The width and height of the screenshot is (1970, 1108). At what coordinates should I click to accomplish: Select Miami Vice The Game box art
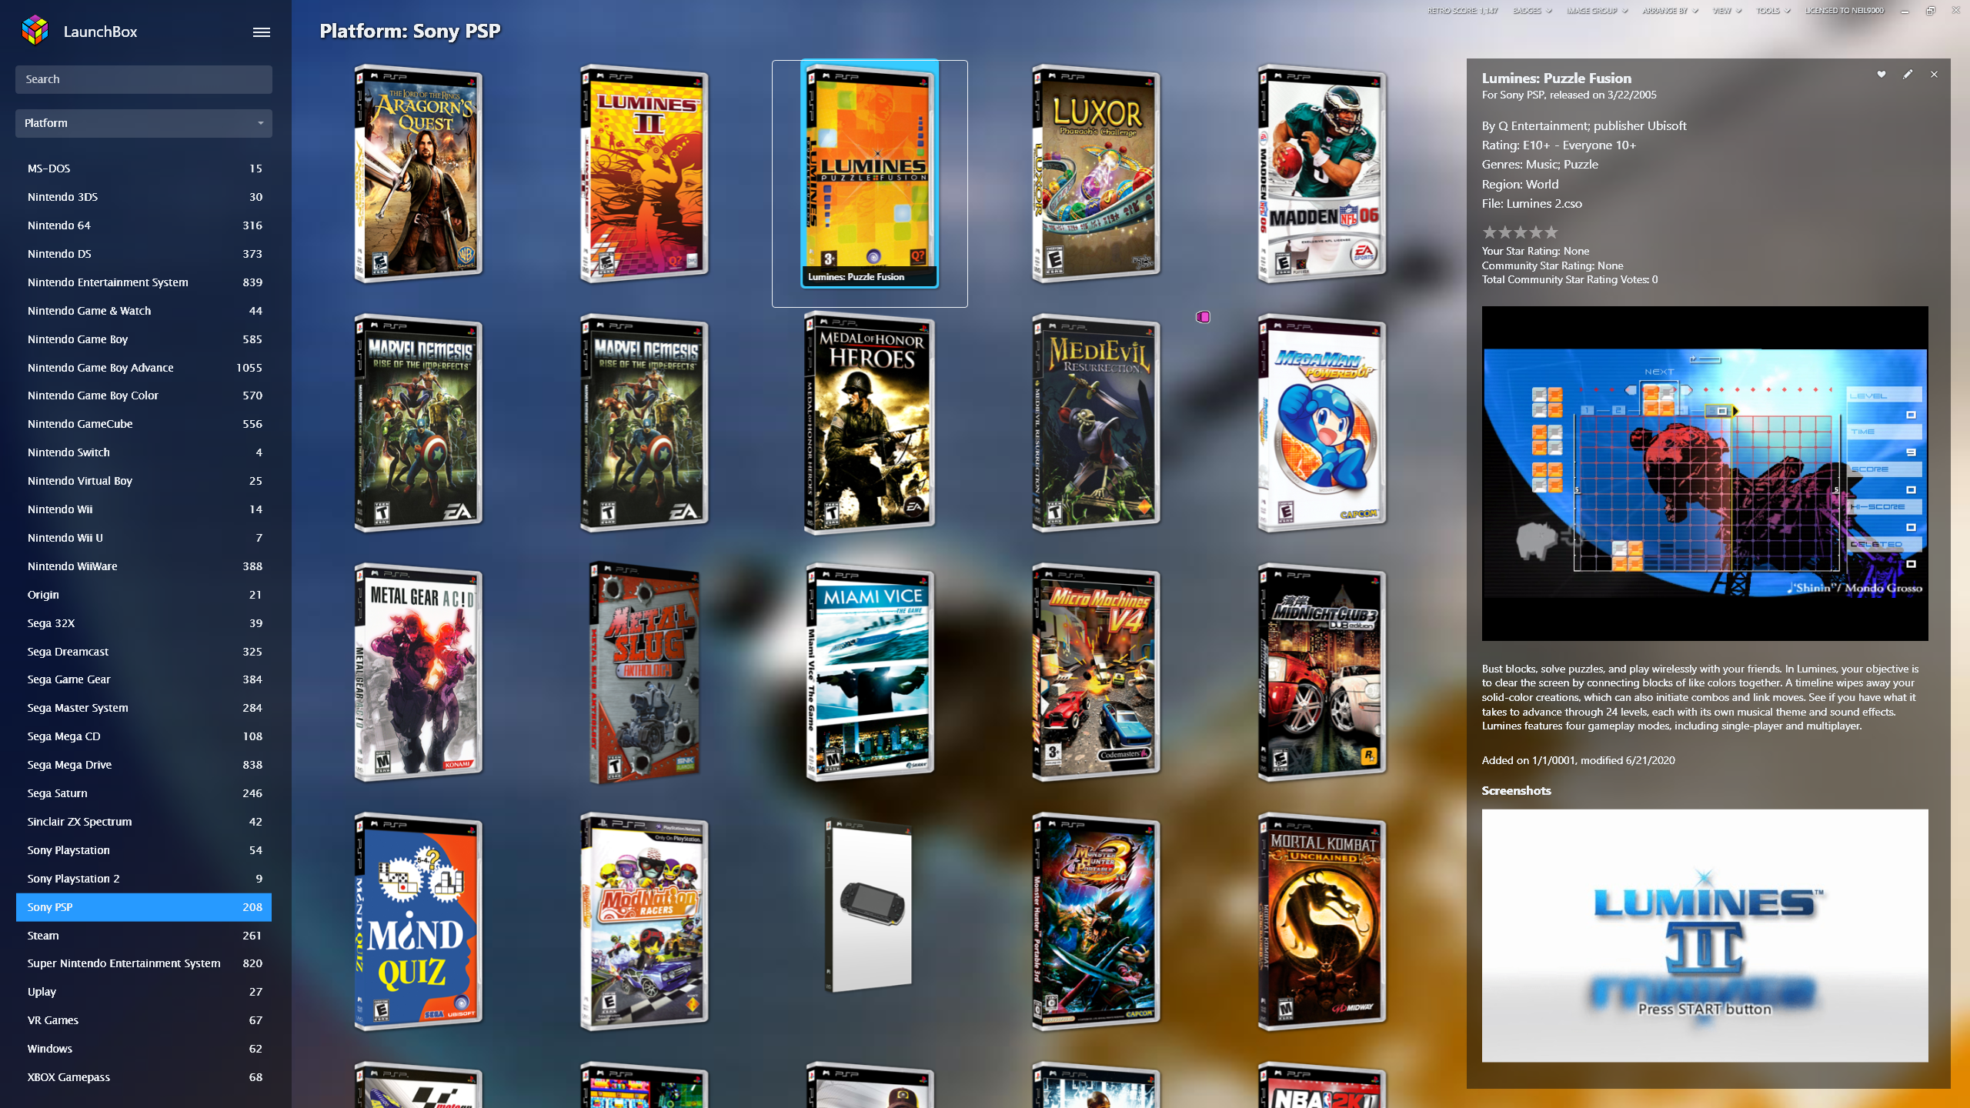tap(870, 672)
